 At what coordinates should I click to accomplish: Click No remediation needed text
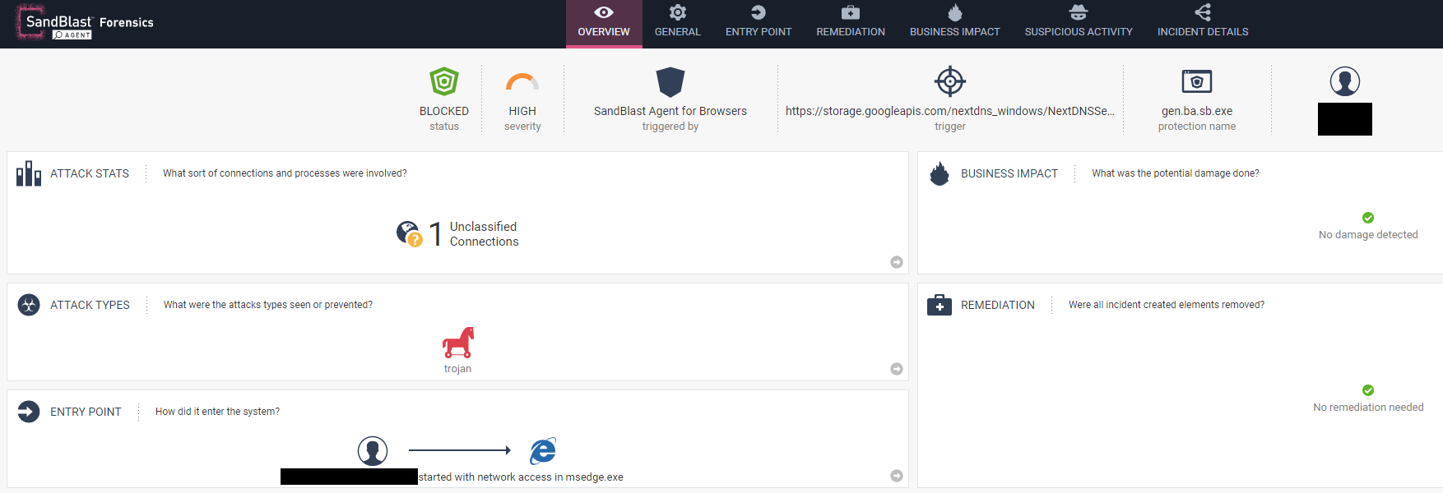point(1368,408)
